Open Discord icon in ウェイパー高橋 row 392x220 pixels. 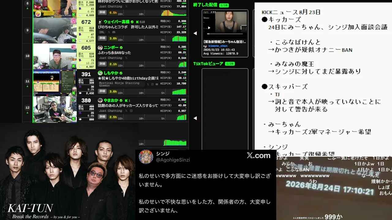click(x=114, y=32)
